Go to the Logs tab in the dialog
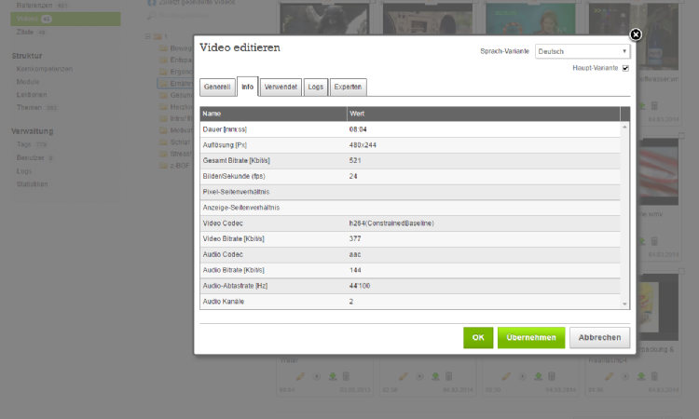 (x=316, y=87)
